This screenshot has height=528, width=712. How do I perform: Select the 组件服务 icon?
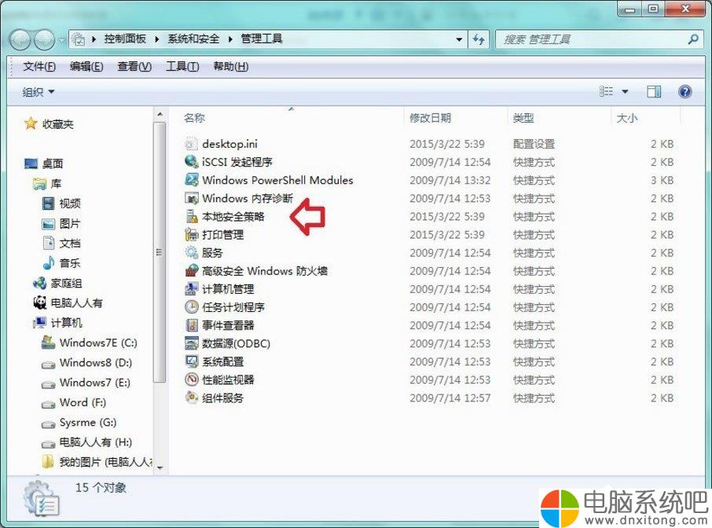tap(191, 398)
